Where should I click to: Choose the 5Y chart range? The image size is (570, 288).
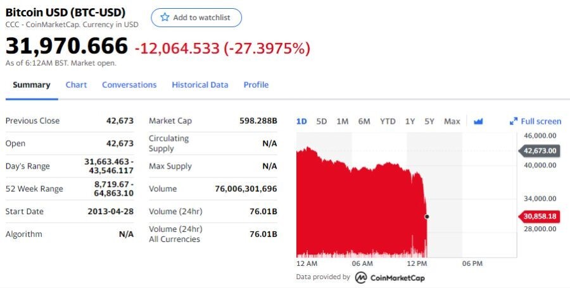tap(429, 121)
